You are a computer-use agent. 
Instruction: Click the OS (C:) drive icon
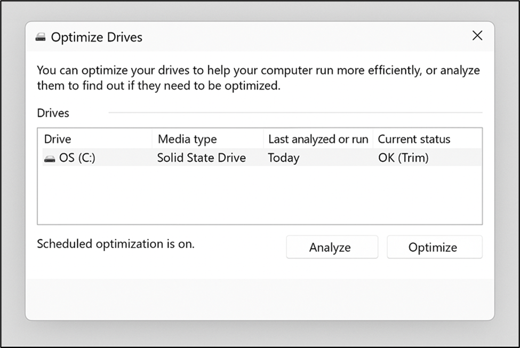tap(50, 159)
